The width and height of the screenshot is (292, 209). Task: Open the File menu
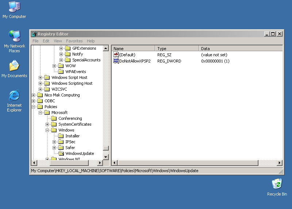[35, 41]
